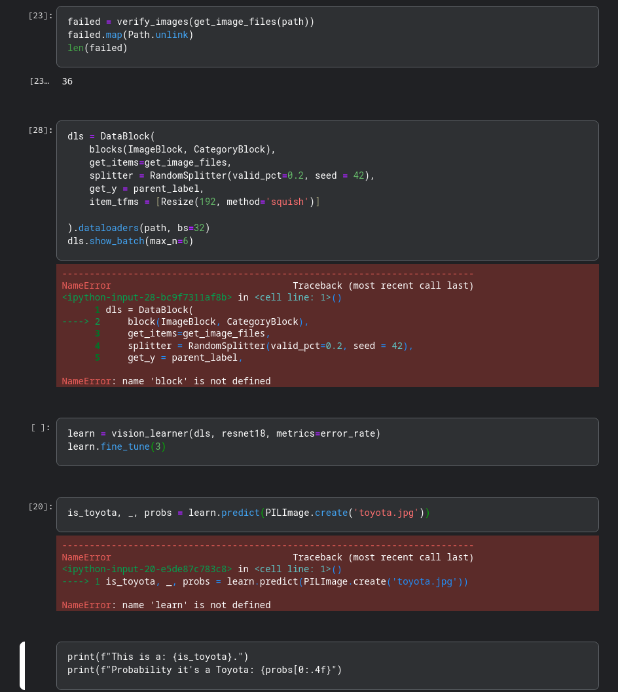Click into the verify_images code cell
This screenshot has height=692, width=618.
[x=327, y=36]
